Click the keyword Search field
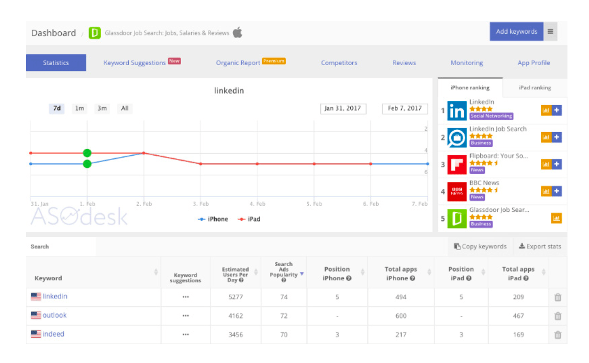This screenshot has height=363, width=589. (x=61, y=247)
